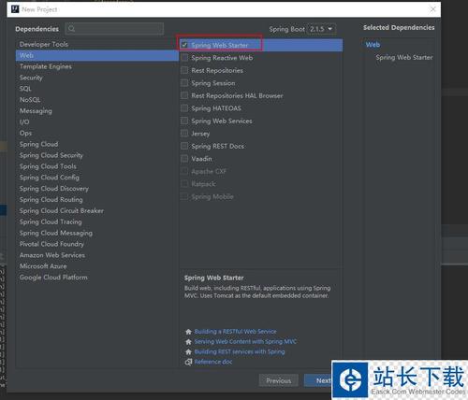Choose the SQL category
This screenshot has width=468, height=400.
coord(97,89)
